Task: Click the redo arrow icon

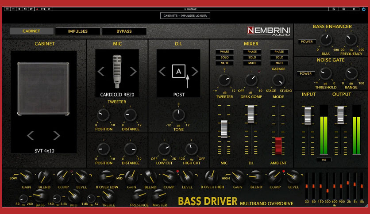Action: pyautogui.click(x=31, y=9)
